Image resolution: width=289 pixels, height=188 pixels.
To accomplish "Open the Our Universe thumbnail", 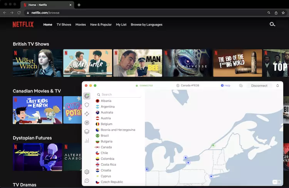I will pyautogui.click(x=188, y=63).
